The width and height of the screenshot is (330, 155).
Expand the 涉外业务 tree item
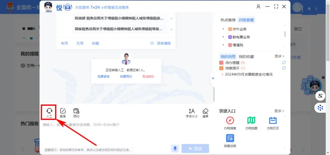pyautogui.click(x=223, y=29)
